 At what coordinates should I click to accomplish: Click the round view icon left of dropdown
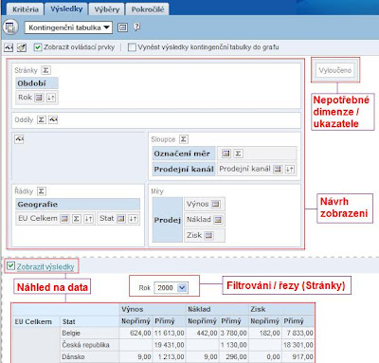pyautogui.click(x=10, y=27)
